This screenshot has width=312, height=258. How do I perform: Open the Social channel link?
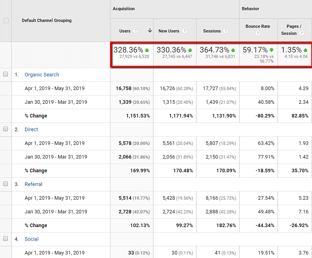[31, 239]
